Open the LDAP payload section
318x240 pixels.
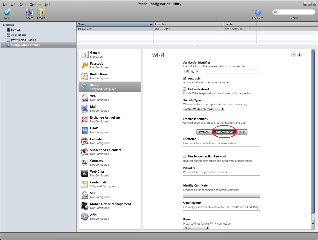point(110,130)
